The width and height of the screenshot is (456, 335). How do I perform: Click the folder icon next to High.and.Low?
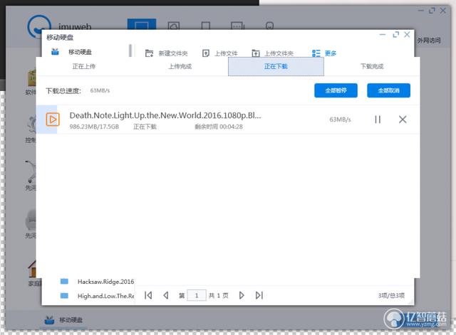point(64,296)
